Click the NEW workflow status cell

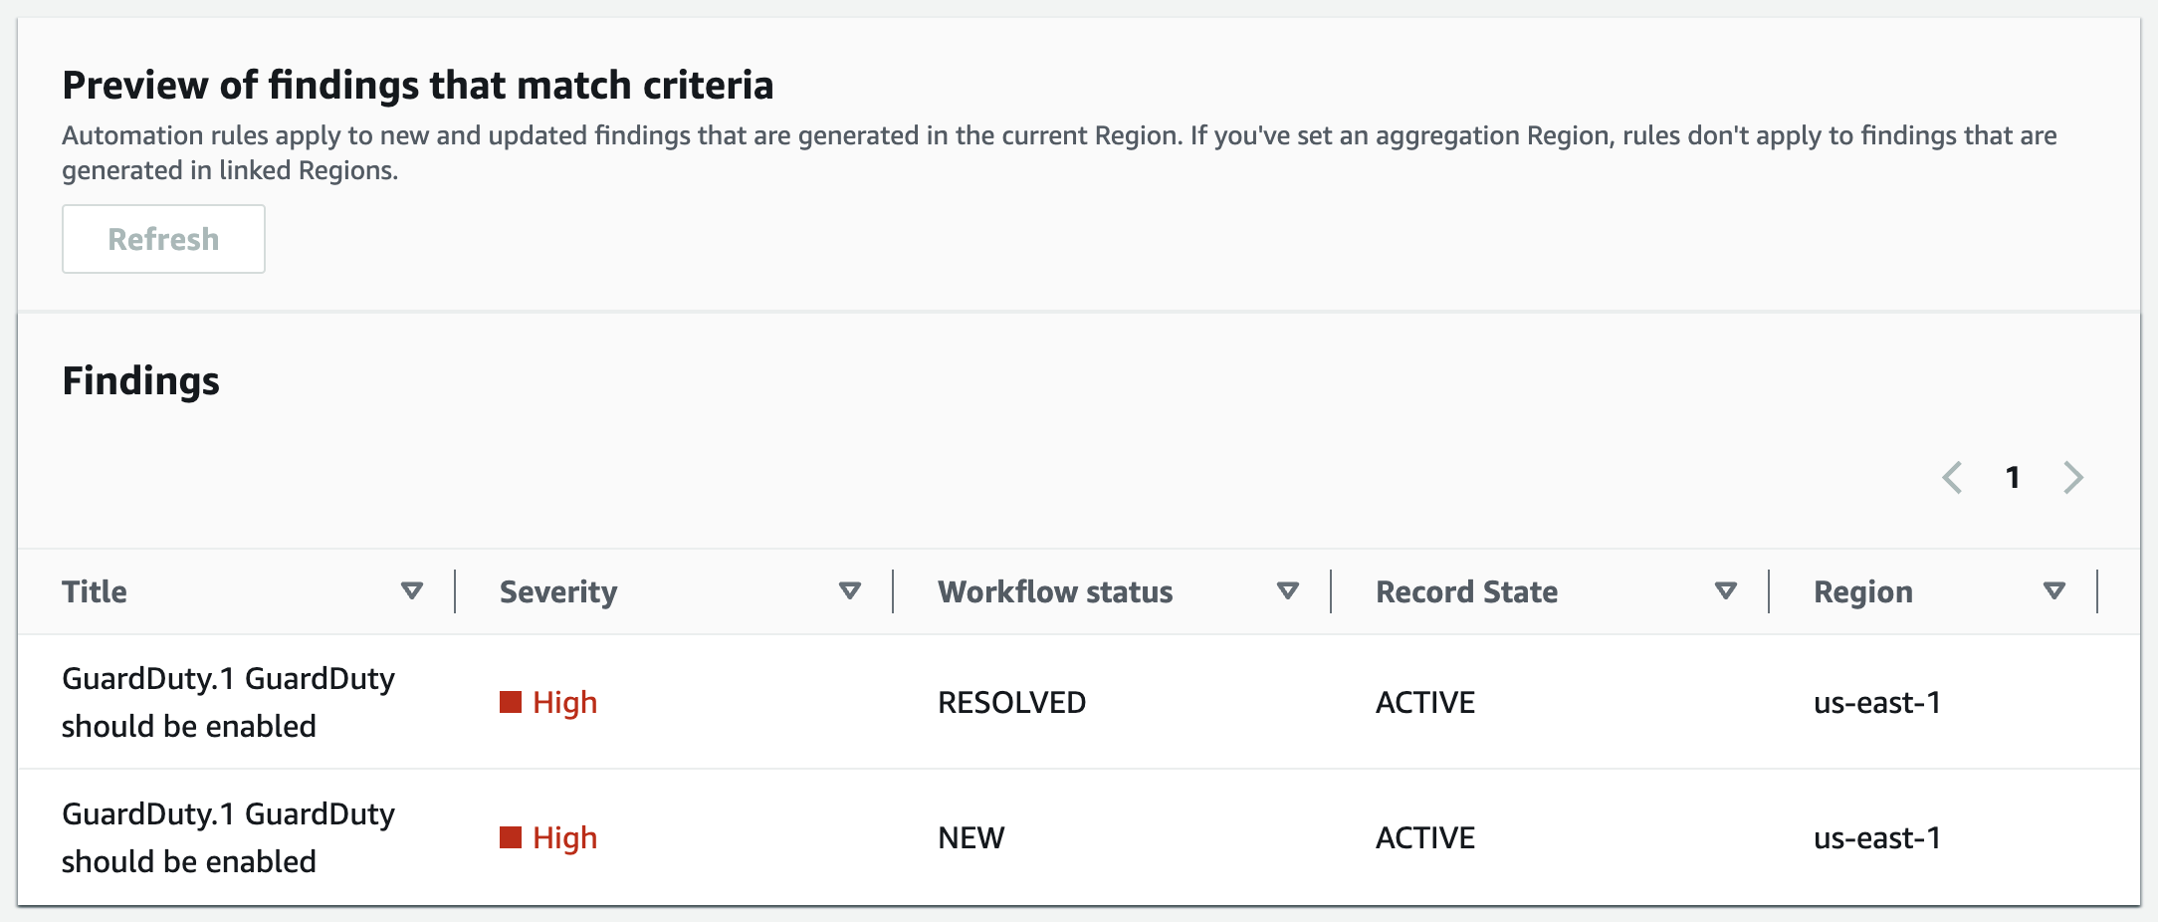[971, 838]
